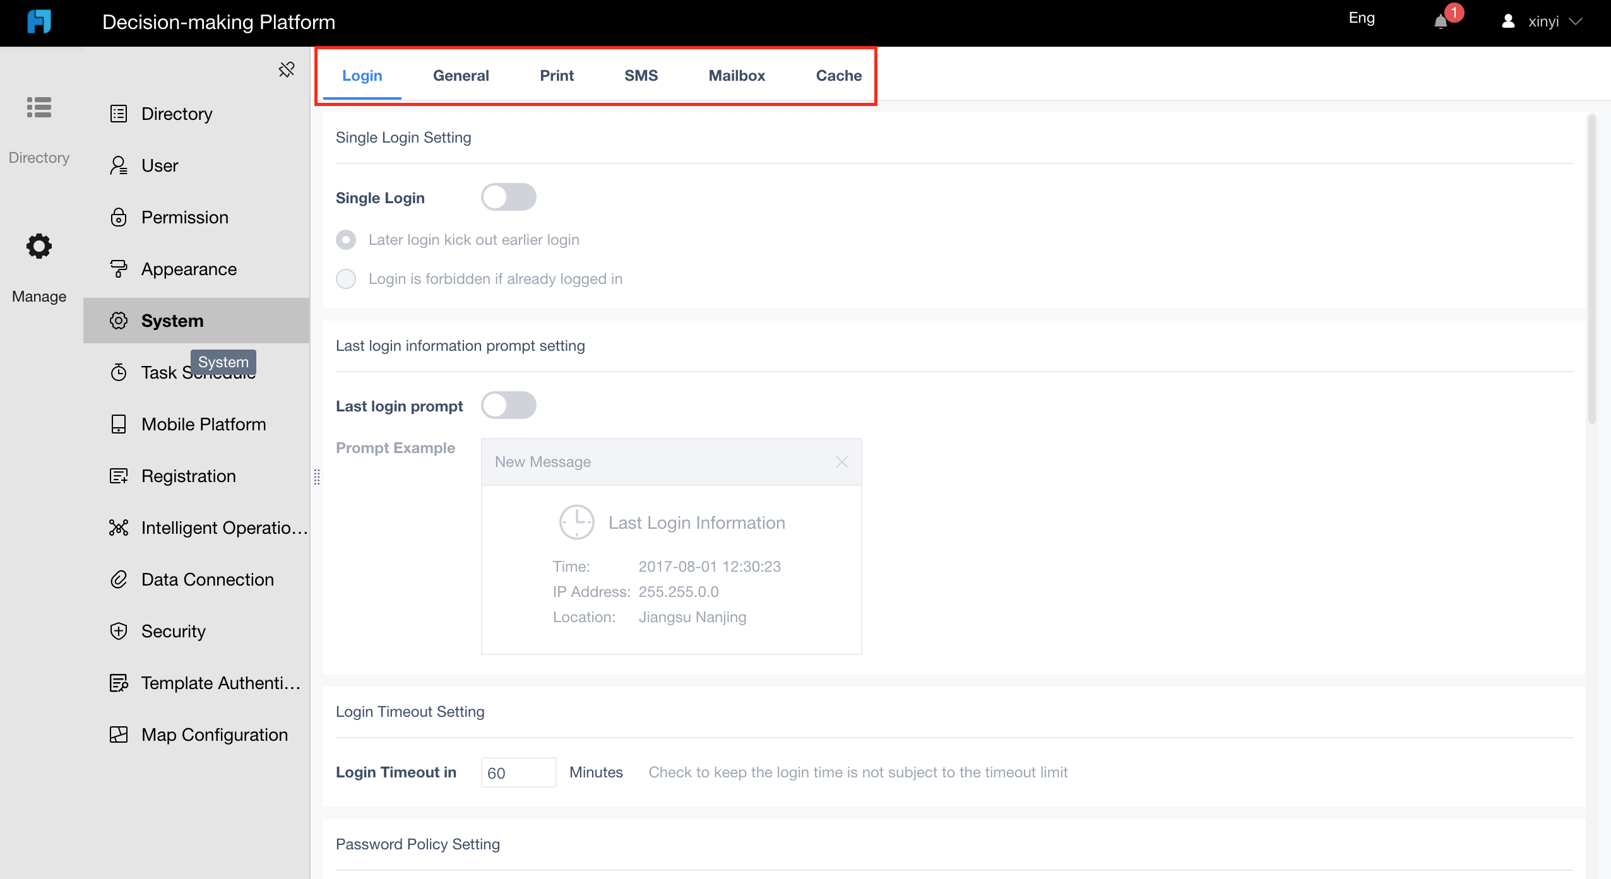Open Map Configuration via map icon

pyautogui.click(x=119, y=734)
